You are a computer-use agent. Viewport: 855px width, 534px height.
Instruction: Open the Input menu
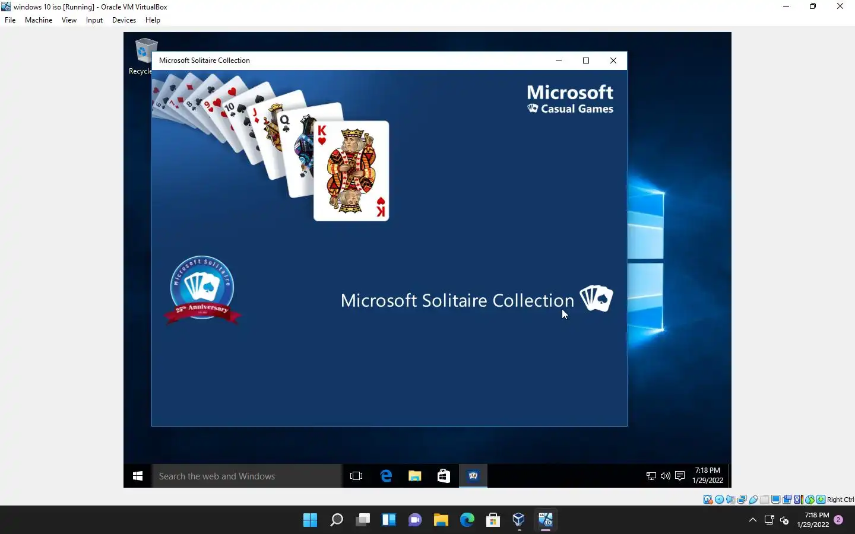point(94,20)
